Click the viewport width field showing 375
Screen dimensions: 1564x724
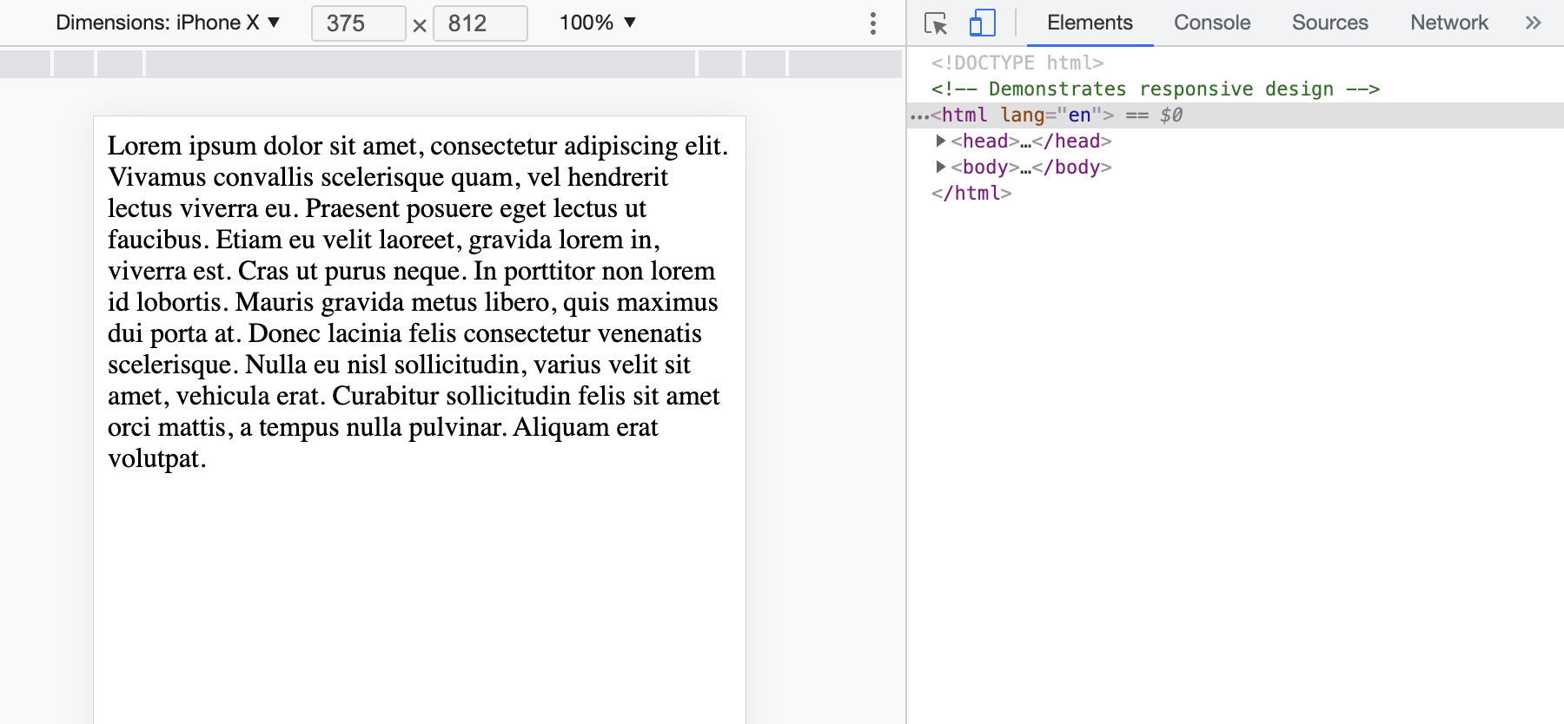coord(358,23)
